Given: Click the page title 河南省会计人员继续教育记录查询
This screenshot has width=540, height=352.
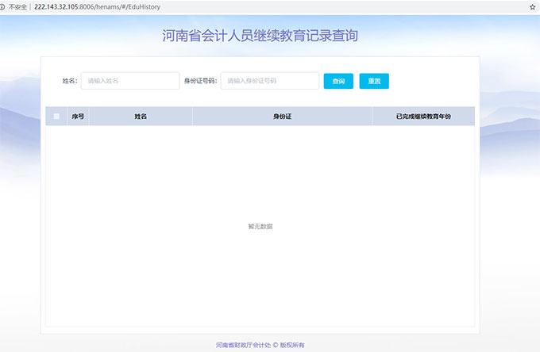Looking at the screenshot, I should point(260,36).
